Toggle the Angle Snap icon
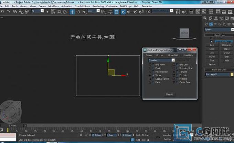 [129, 12]
